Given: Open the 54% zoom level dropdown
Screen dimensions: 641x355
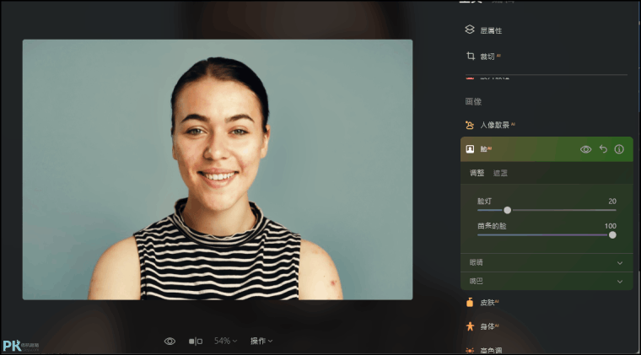Looking at the screenshot, I should coord(225,341).
